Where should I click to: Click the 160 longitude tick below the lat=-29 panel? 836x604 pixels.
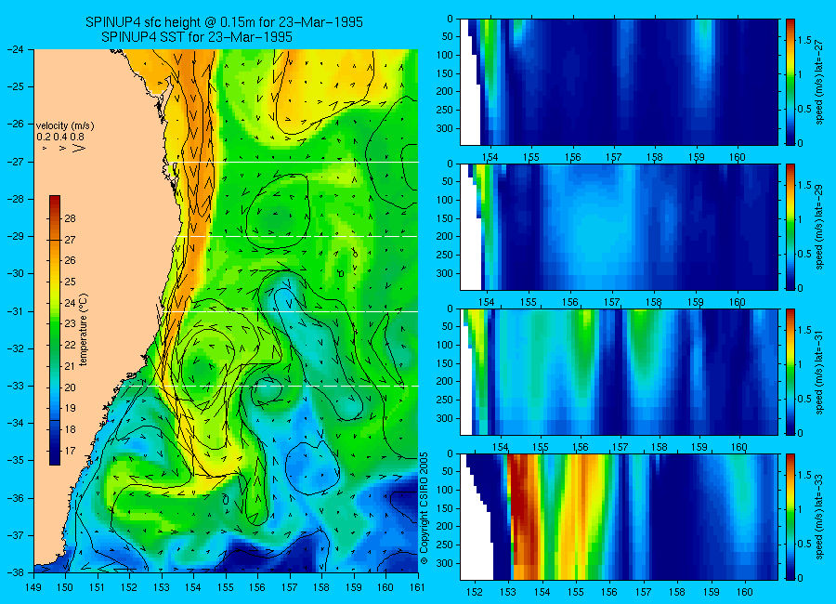(738, 302)
